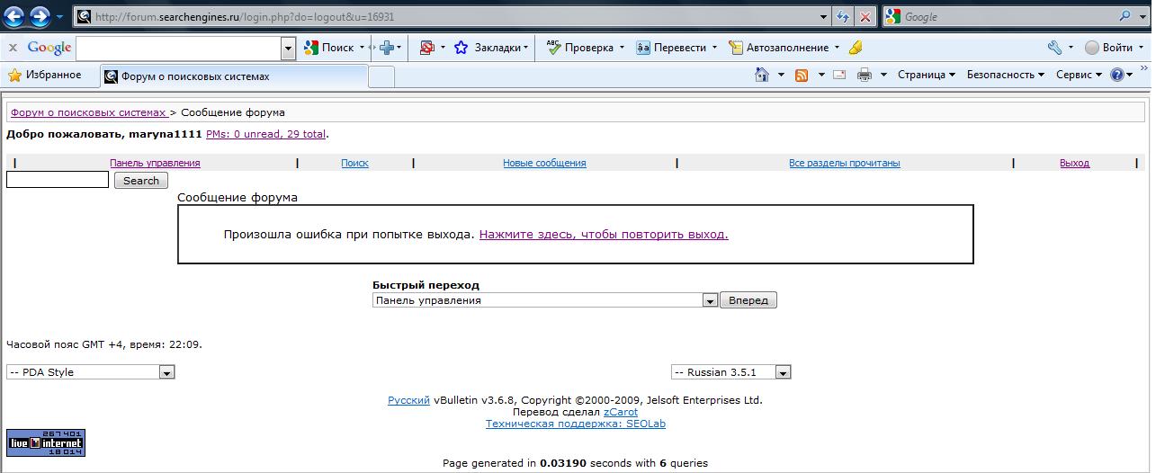
Task: Open Google Toolbar wrench settings icon
Action: [x=1054, y=48]
